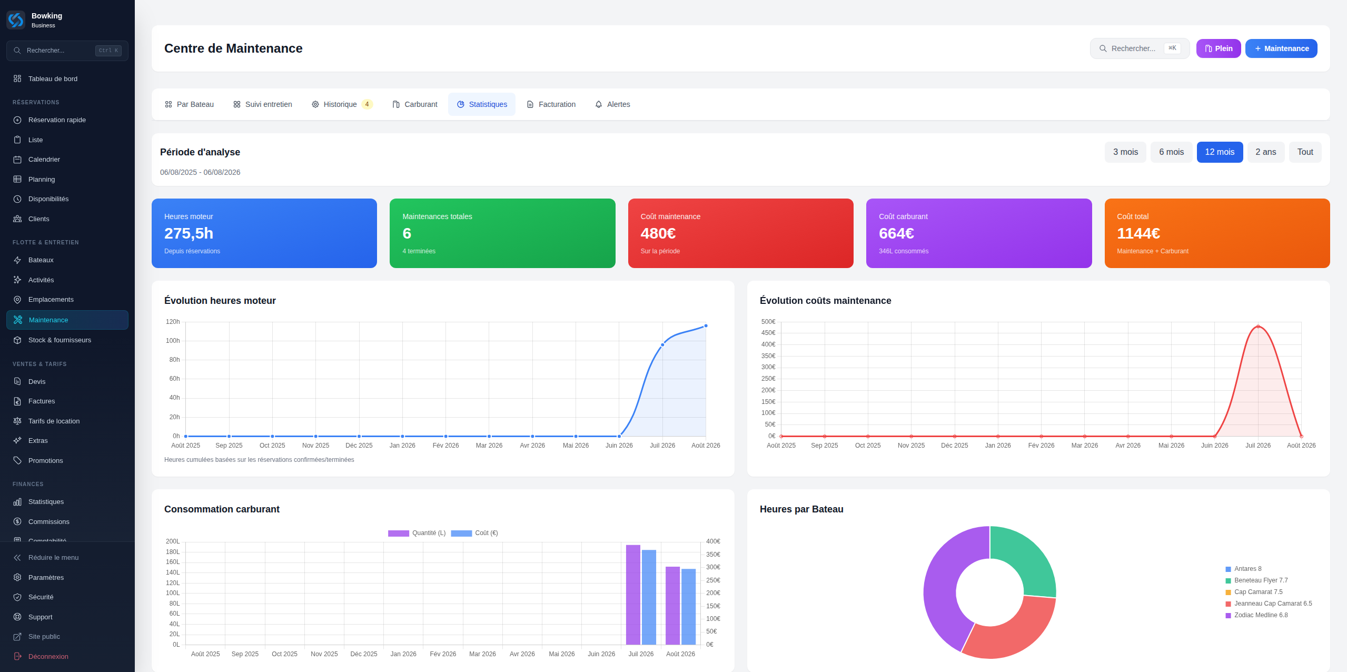
Task: Open the Calendrier sidebar icon
Action: (x=17, y=160)
